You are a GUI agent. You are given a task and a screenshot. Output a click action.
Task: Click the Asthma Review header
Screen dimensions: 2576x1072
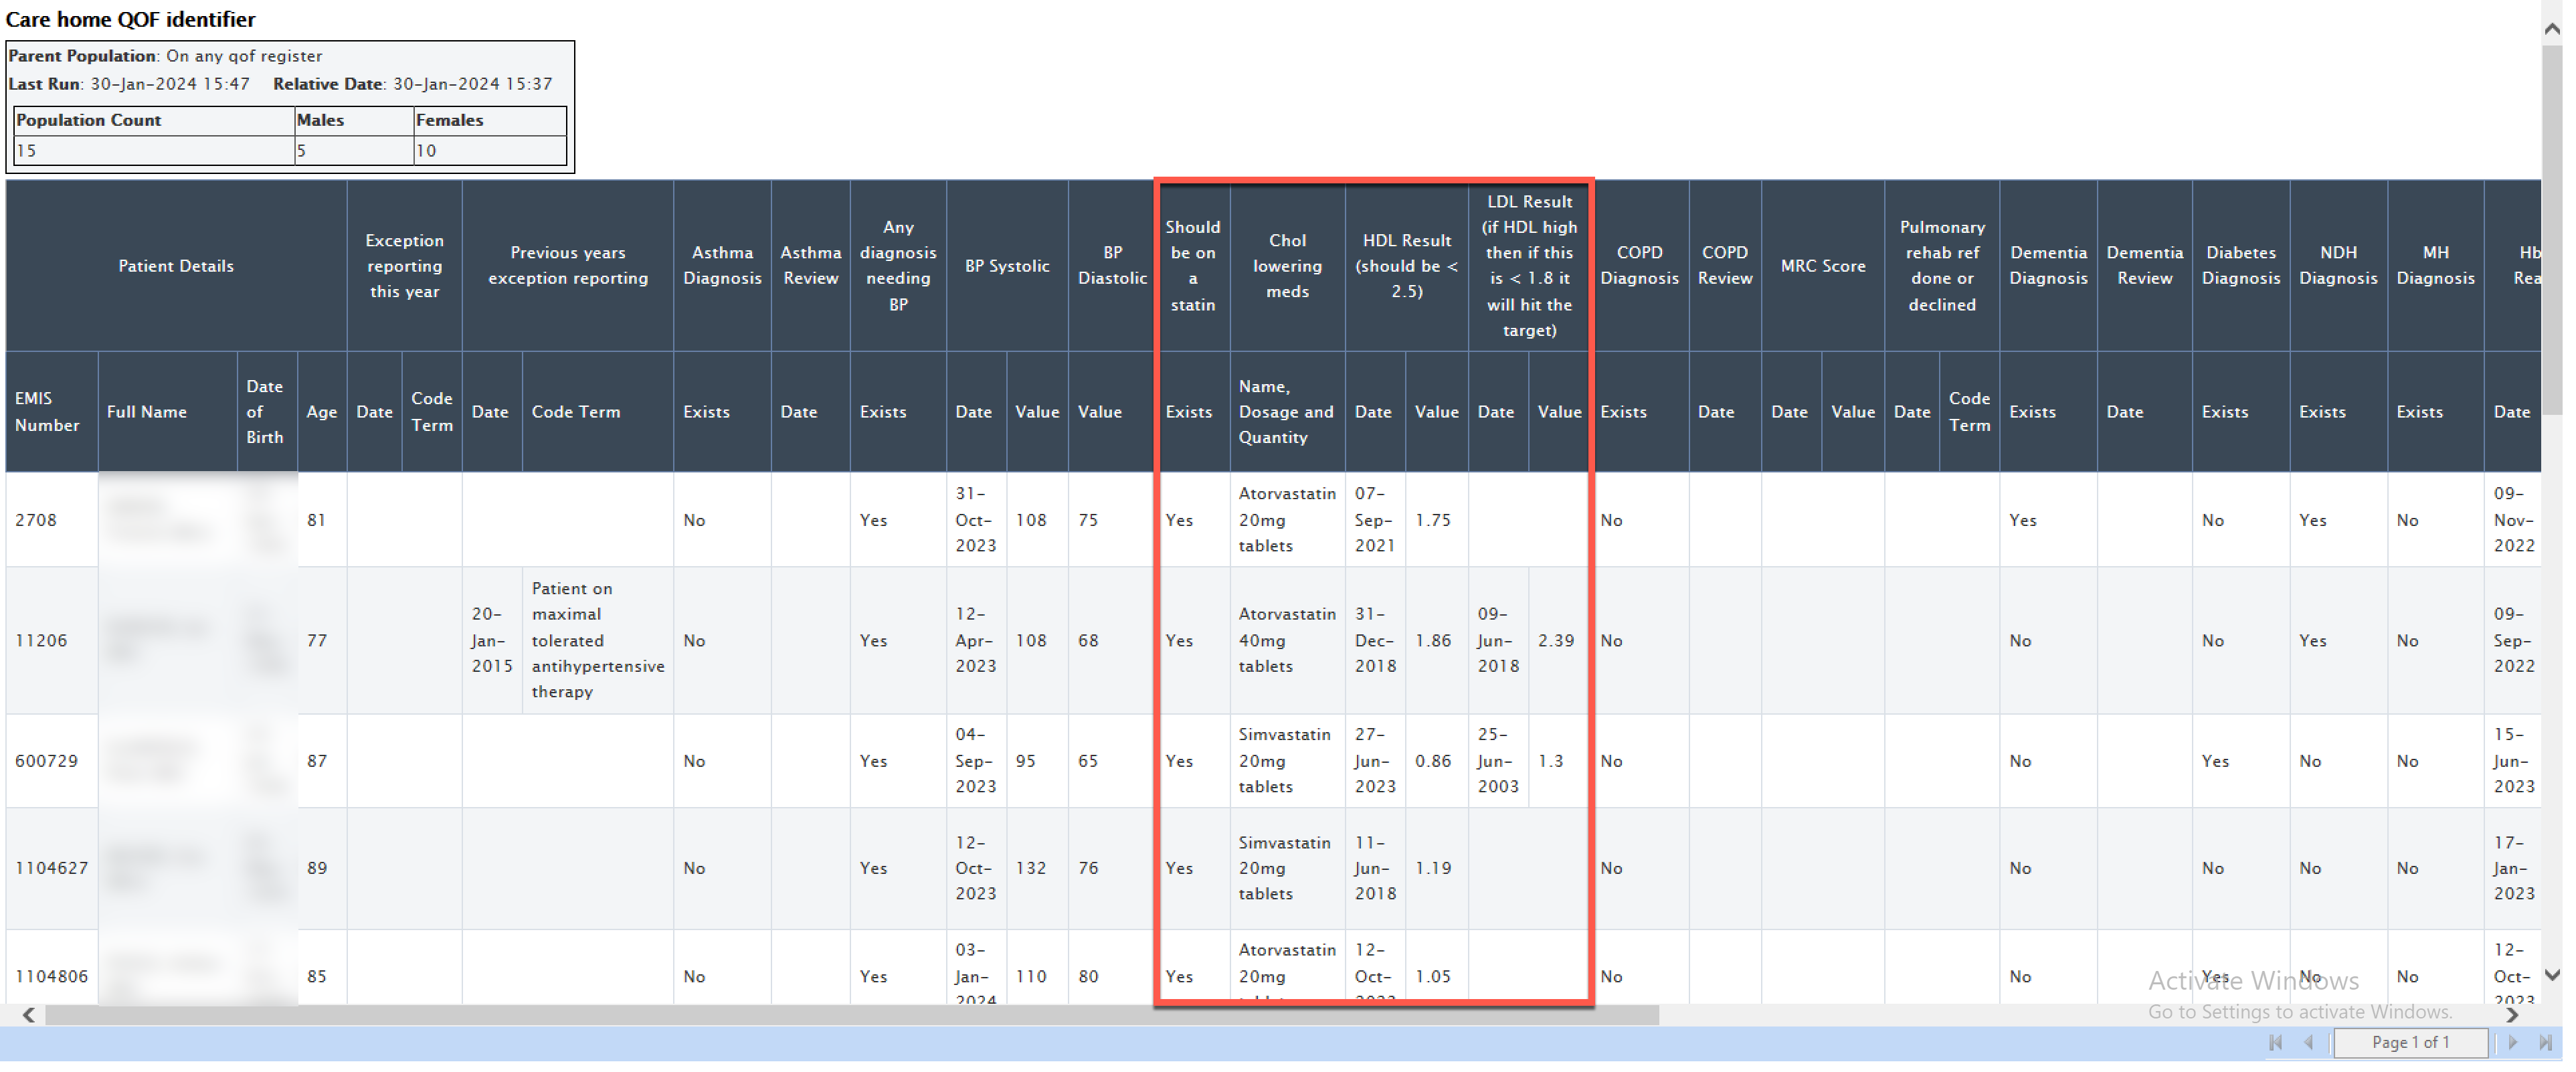point(810,266)
